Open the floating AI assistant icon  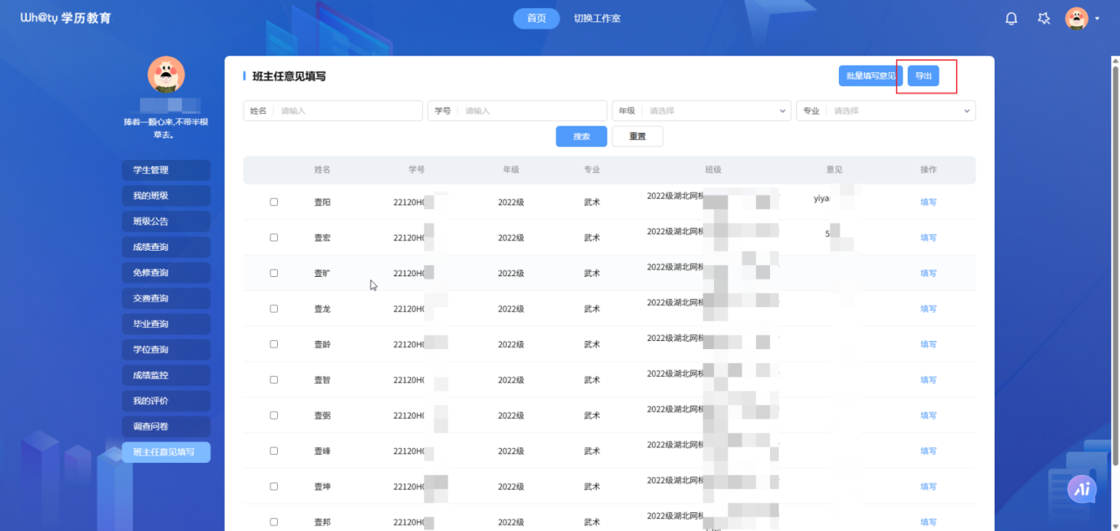point(1082,489)
